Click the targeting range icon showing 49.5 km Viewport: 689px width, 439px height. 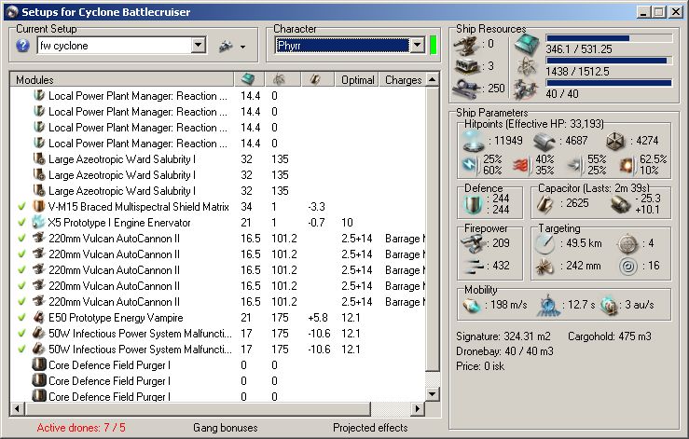coord(544,243)
